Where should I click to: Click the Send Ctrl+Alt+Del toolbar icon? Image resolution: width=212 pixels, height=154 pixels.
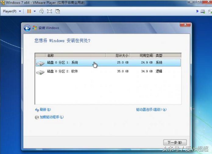click(x=41, y=11)
